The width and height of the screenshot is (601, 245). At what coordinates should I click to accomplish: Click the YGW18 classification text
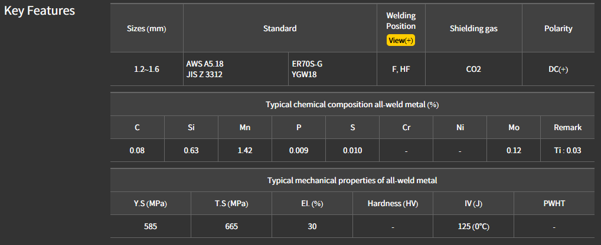(x=305, y=74)
